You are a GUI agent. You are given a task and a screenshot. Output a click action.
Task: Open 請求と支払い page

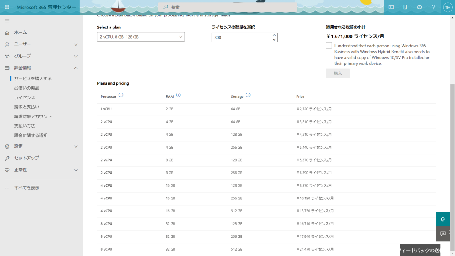click(27, 107)
